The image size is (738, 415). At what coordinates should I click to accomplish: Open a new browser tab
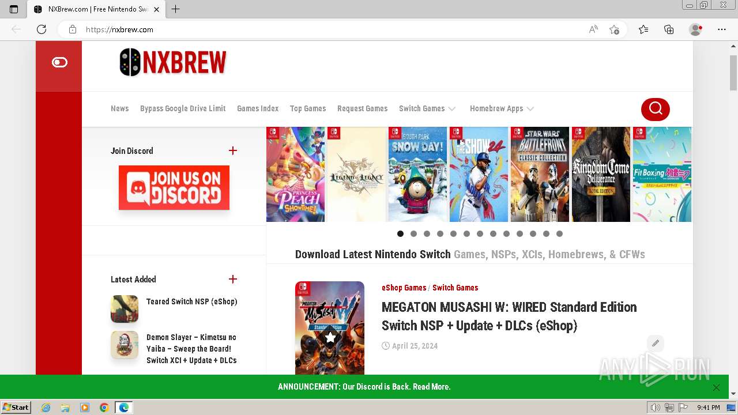point(176,9)
